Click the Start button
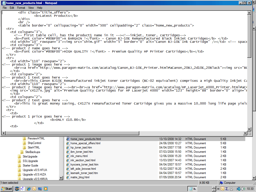The height and width of the screenshot is (192, 256). coord(7,189)
